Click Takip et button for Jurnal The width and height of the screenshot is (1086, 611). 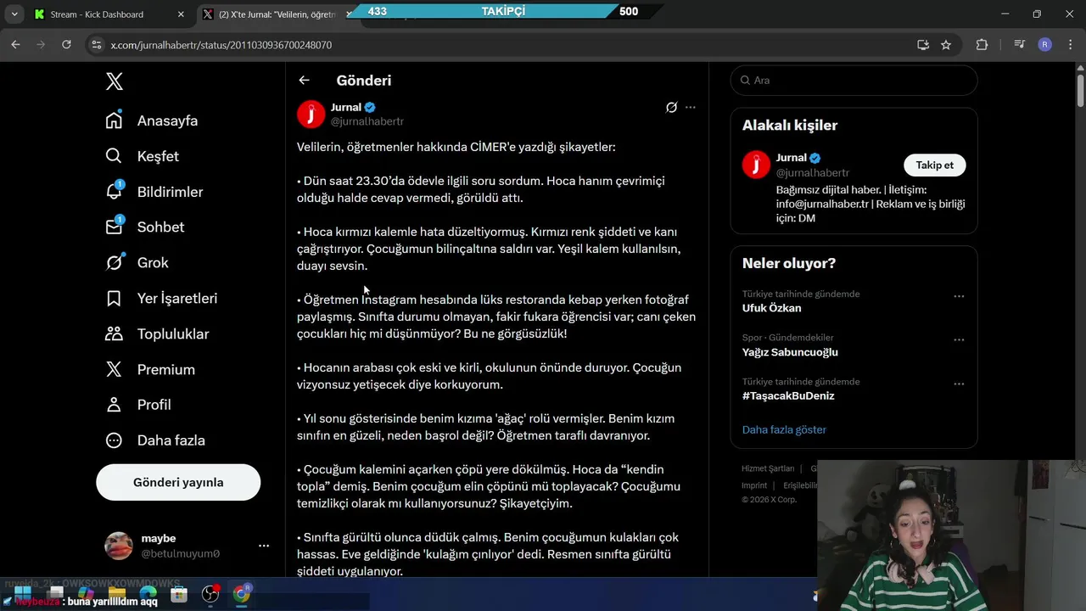(934, 165)
